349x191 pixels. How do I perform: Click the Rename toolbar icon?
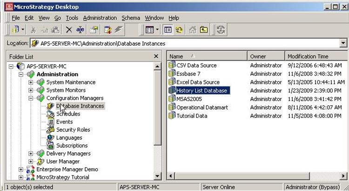[80, 29]
